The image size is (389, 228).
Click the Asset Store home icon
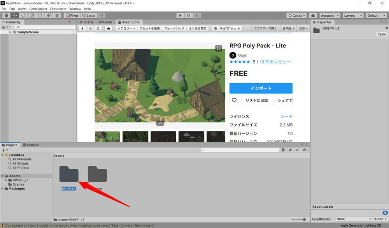point(108,28)
